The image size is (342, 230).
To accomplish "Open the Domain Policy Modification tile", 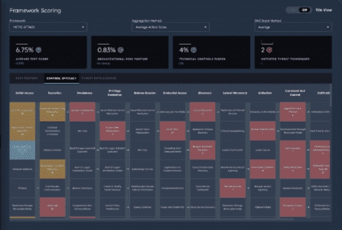I will tap(112, 207).
